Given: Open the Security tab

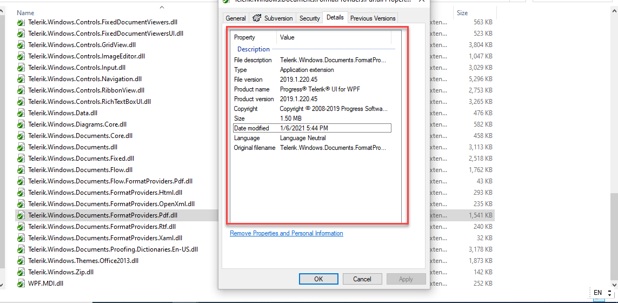Looking at the screenshot, I should point(309,18).
